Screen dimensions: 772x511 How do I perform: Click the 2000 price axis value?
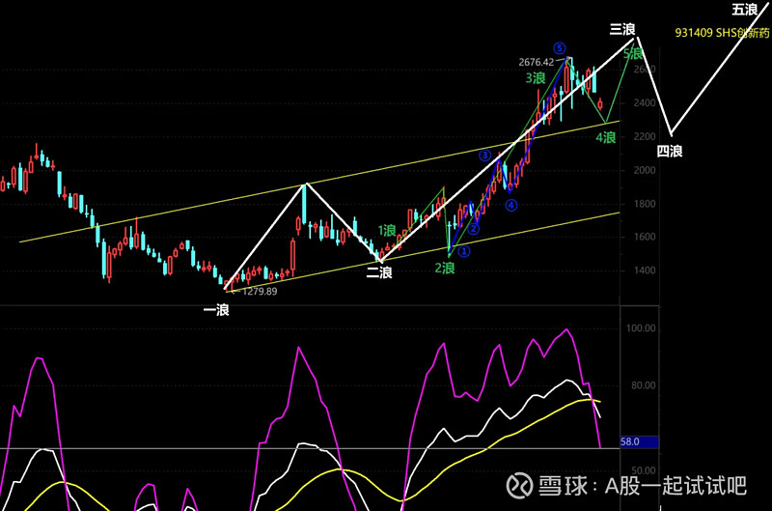(x=645, y=170)
